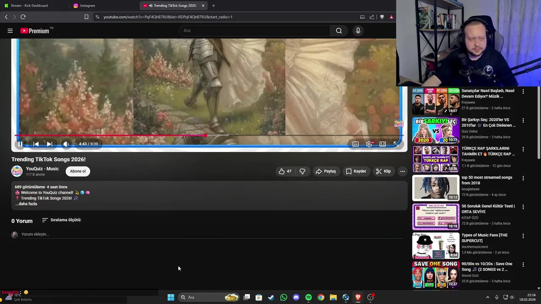Close the Trending TikTok Songs tab
The width and height of the screenshot is (541, 304).
[x=203, y=5]
